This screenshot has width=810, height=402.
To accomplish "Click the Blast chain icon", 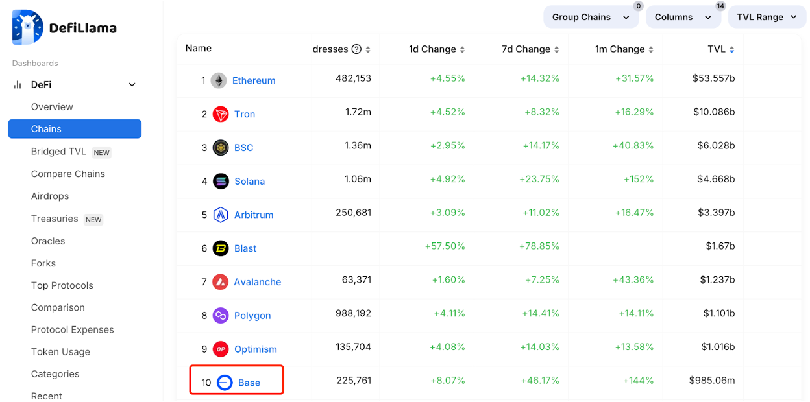I will [x=221, y=248].
